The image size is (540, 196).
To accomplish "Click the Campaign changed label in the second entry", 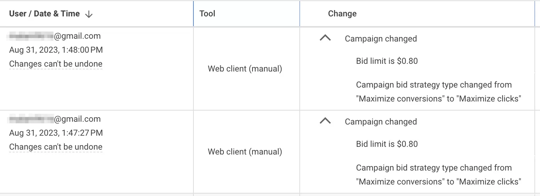I will coord(381,122).
